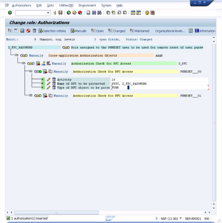Toggle traffic light status on PWRESET___01 row

(38, 96)
